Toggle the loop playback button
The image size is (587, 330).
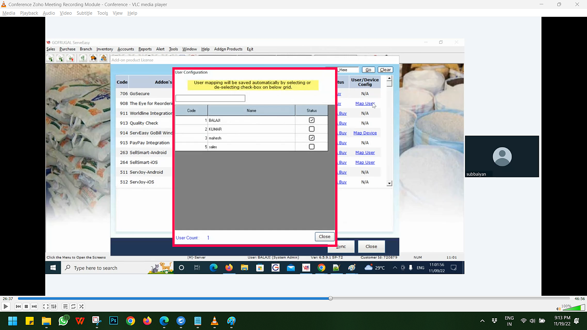(73, 306)
